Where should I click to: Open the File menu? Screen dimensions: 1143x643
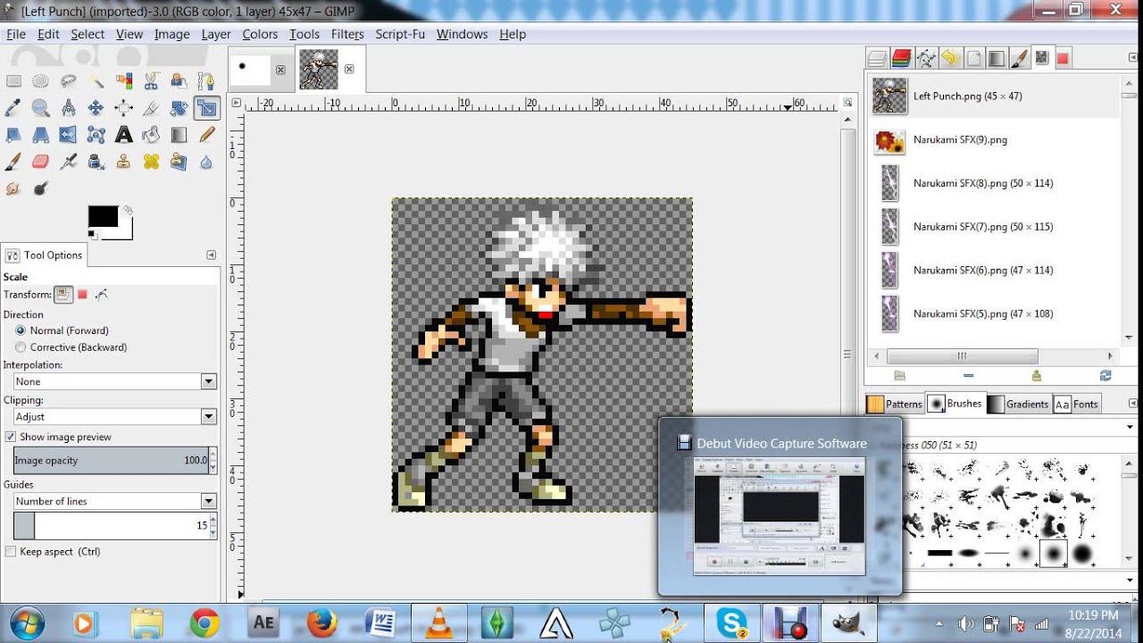coord(16,34)
